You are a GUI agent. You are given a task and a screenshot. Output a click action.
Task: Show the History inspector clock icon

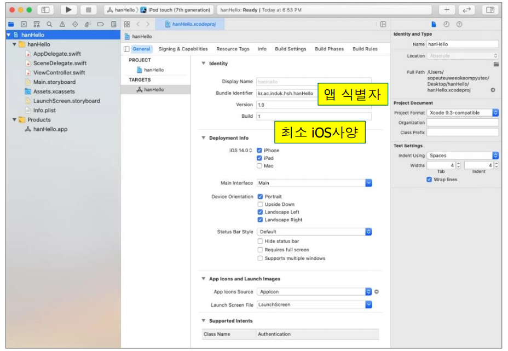pyautogui.click(x=447, y=24)
